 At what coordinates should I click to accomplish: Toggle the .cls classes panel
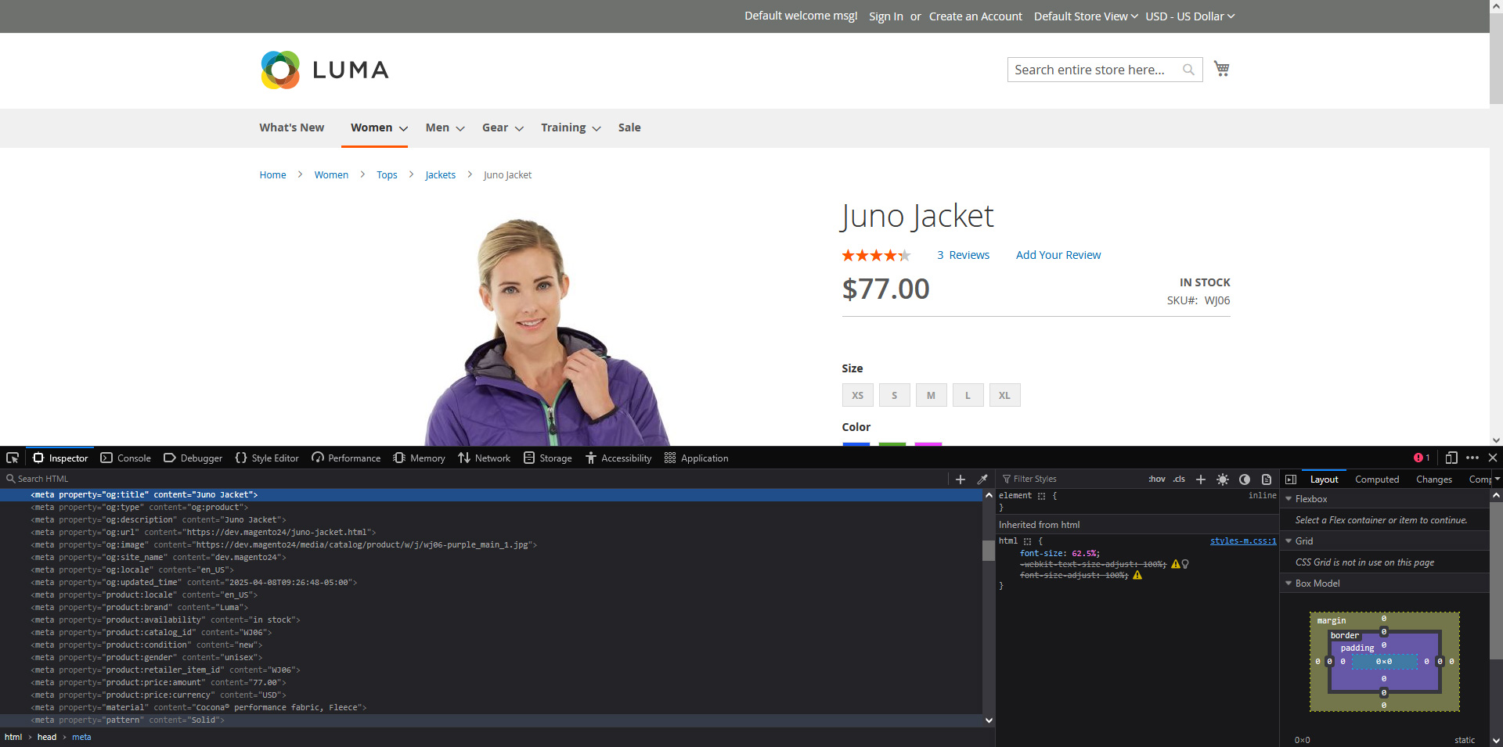pyautogui.click(x=1178, y=479)
